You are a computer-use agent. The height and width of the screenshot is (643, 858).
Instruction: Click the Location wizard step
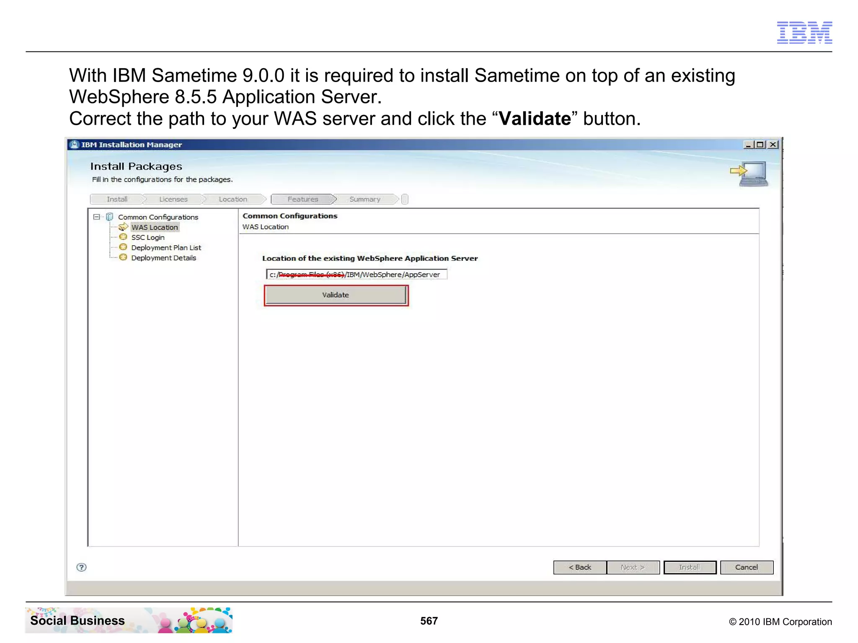pos(233,199)
